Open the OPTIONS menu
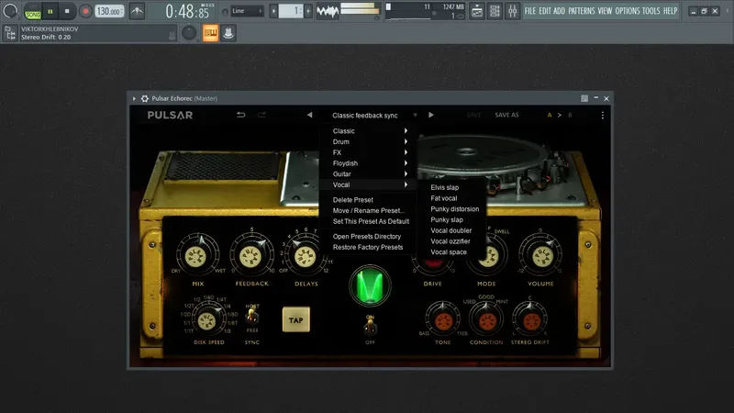 pos(628,11)
